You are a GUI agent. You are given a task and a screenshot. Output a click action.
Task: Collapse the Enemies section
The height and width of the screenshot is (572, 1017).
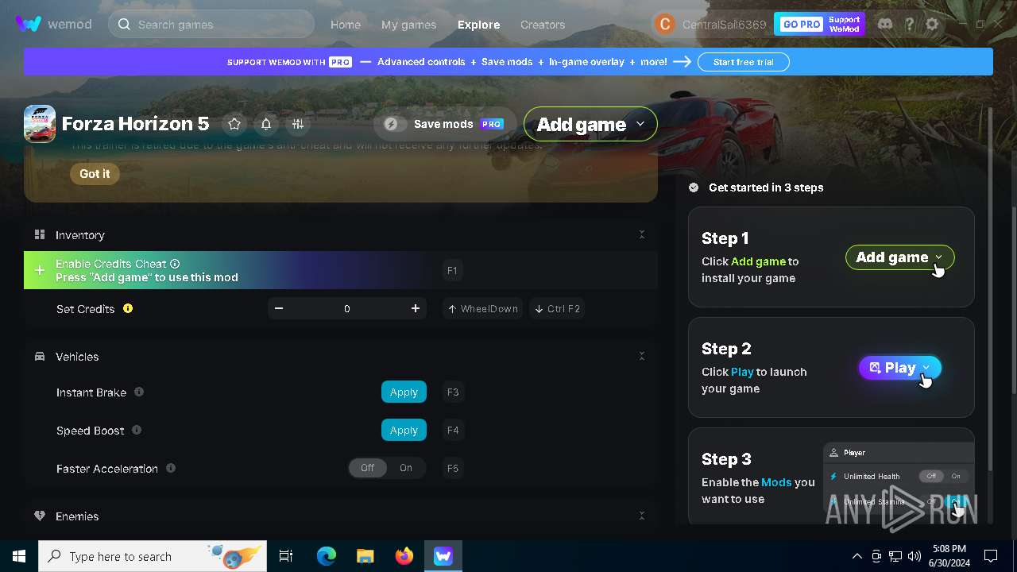point(642,516)
